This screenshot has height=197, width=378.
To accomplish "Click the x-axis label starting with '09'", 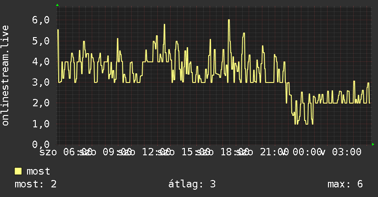I will click(x=117, y=152).
